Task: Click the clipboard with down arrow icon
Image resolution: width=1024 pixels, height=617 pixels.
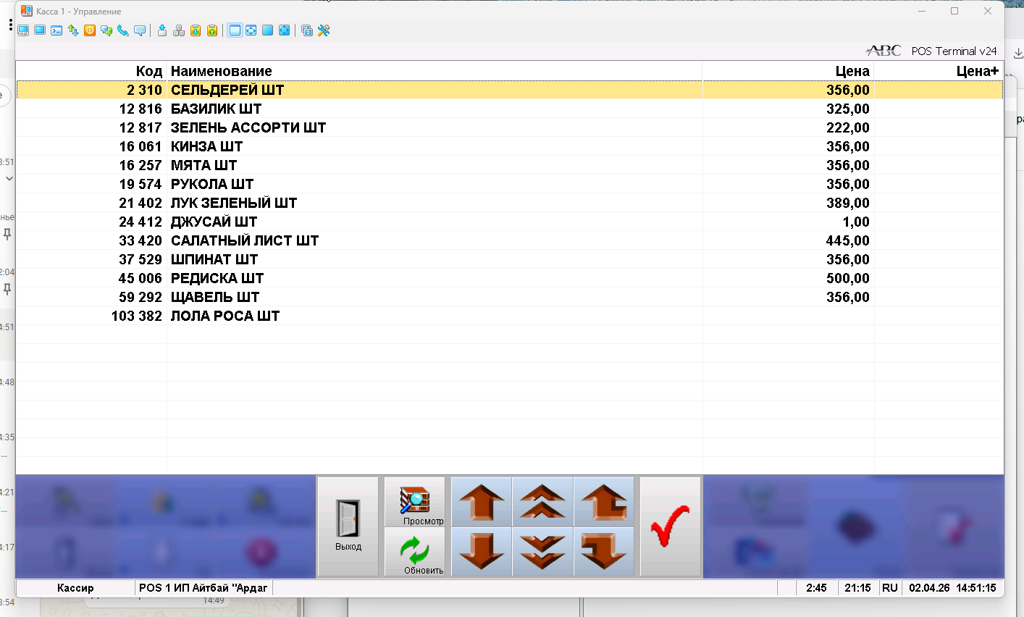Action: click(196, 30)
